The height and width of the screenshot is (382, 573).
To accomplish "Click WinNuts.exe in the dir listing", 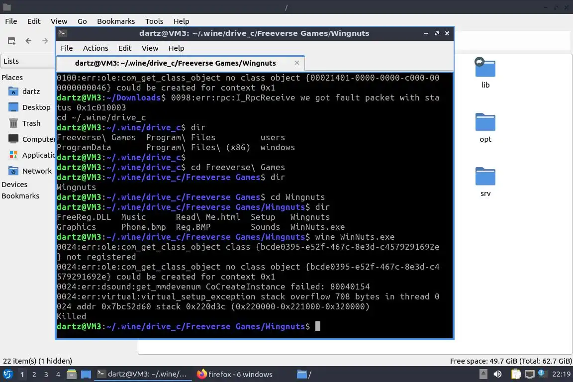I will pyautogui.click(x=317, y=227).
